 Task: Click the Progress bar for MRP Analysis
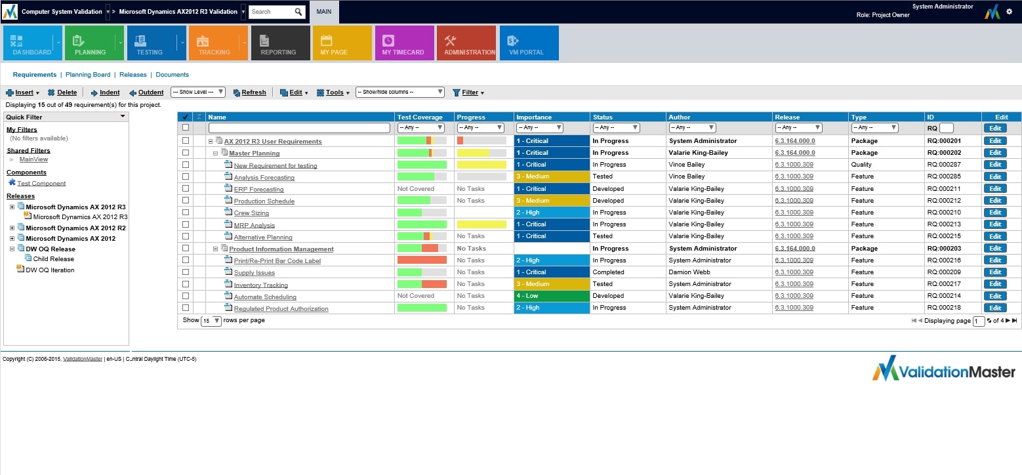(481, 224)
